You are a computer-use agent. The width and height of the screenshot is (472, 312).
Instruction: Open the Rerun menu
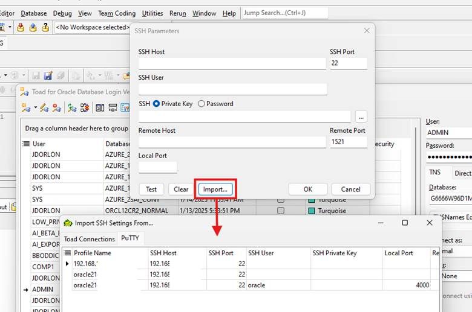[177, 13]
